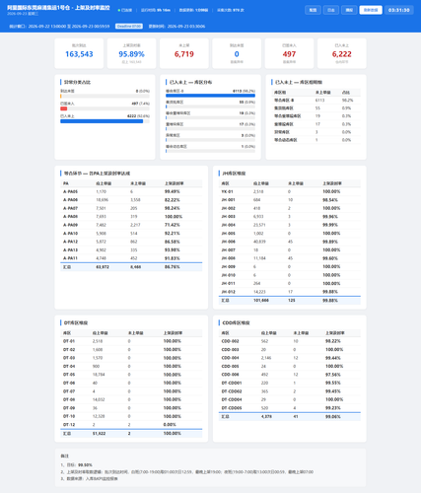Select the red 497 KPI card
This screenshot has height=493, width=421.
coord(289,53)
